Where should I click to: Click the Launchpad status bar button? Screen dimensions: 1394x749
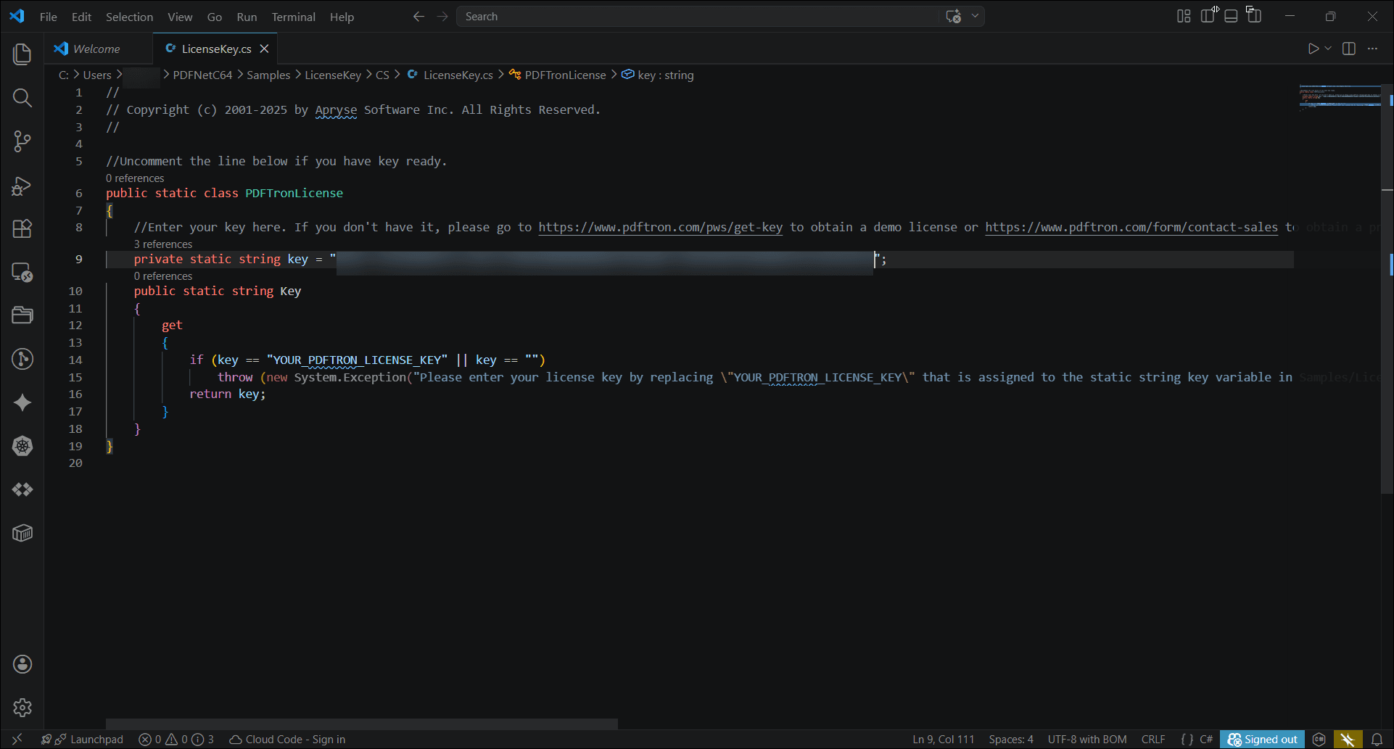[82, 740]
